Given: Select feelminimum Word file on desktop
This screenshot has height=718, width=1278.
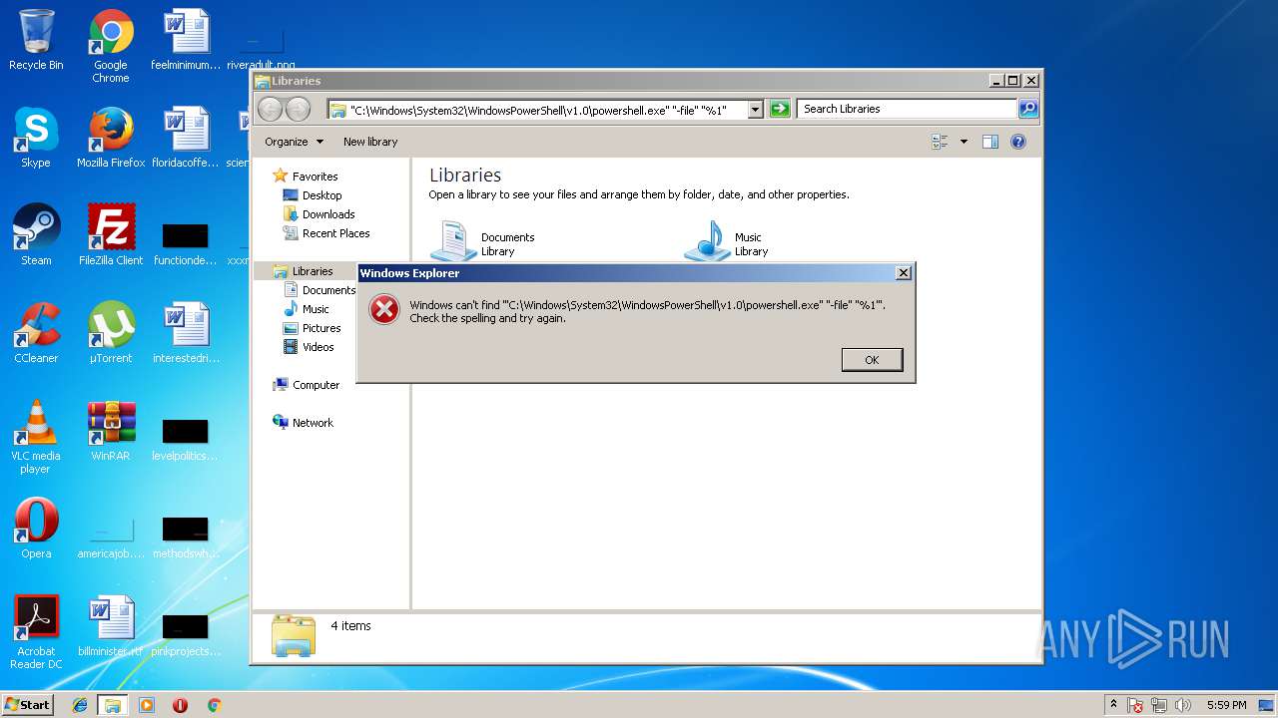Looking at the screenshot, I should tap(186, 40).
